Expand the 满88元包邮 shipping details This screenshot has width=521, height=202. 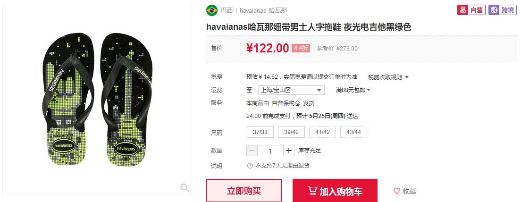tap(353, 90)
